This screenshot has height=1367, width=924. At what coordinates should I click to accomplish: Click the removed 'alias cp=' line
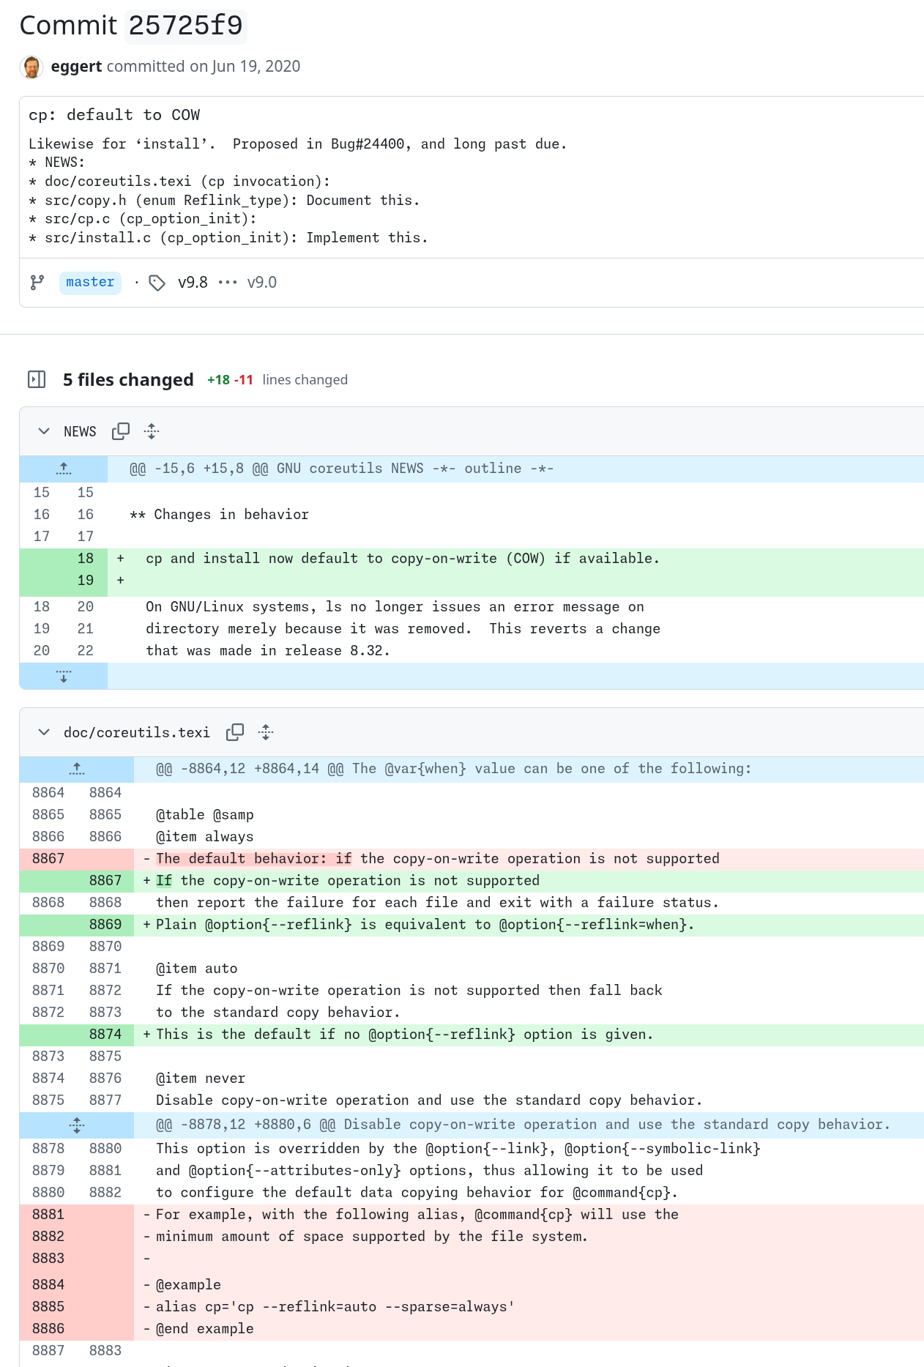click(x=335, y=1307)
